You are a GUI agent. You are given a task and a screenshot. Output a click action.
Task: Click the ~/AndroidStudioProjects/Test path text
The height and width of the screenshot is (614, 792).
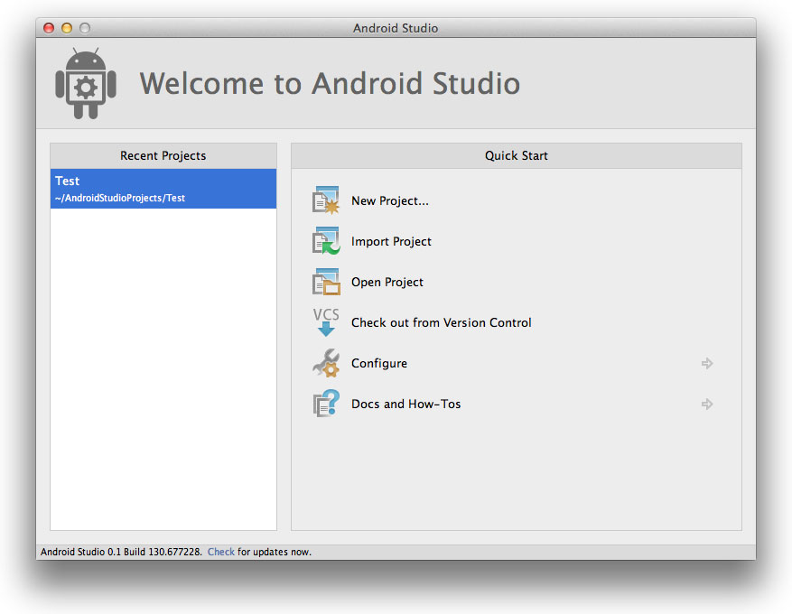pyautogui.click(x=120, y=198)
